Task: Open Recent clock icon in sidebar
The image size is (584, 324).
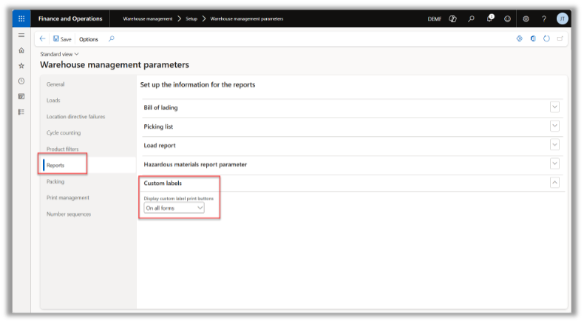Action: point(21,81)
